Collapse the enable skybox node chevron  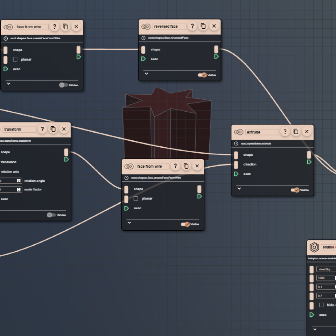tap(315, 329)
